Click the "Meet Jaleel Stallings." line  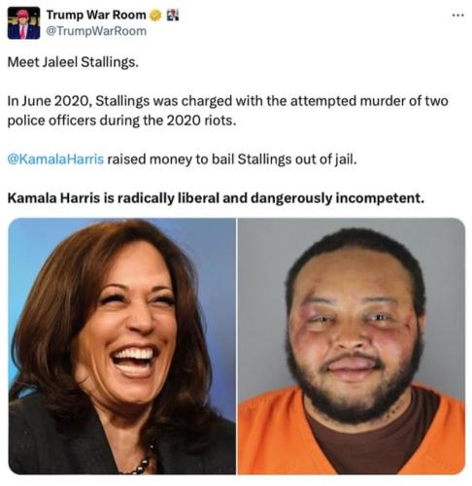[x=73, y=62]
